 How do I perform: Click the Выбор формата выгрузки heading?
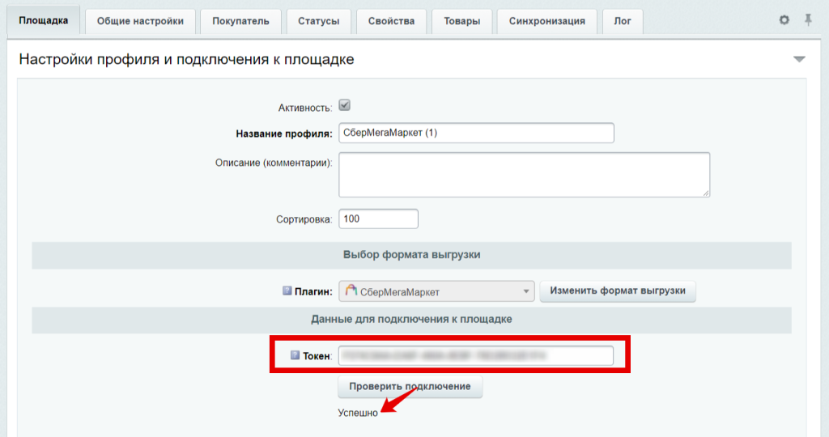[412, 255]
